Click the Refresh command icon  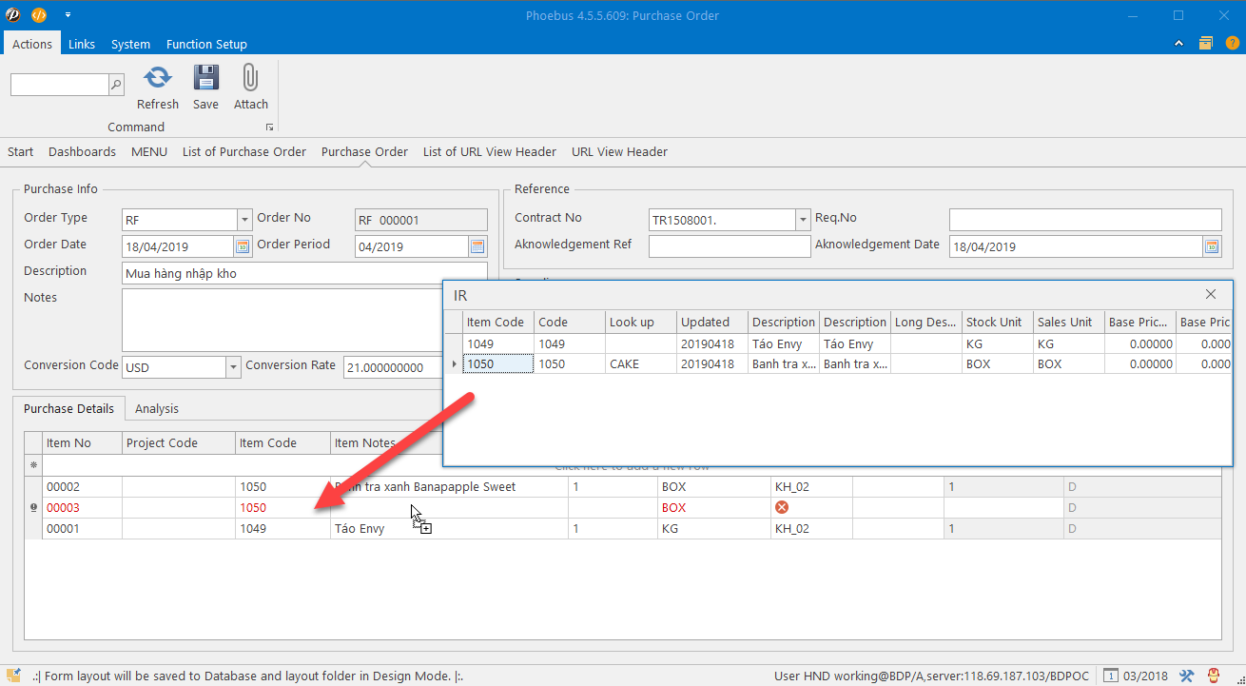click(158, 77)
